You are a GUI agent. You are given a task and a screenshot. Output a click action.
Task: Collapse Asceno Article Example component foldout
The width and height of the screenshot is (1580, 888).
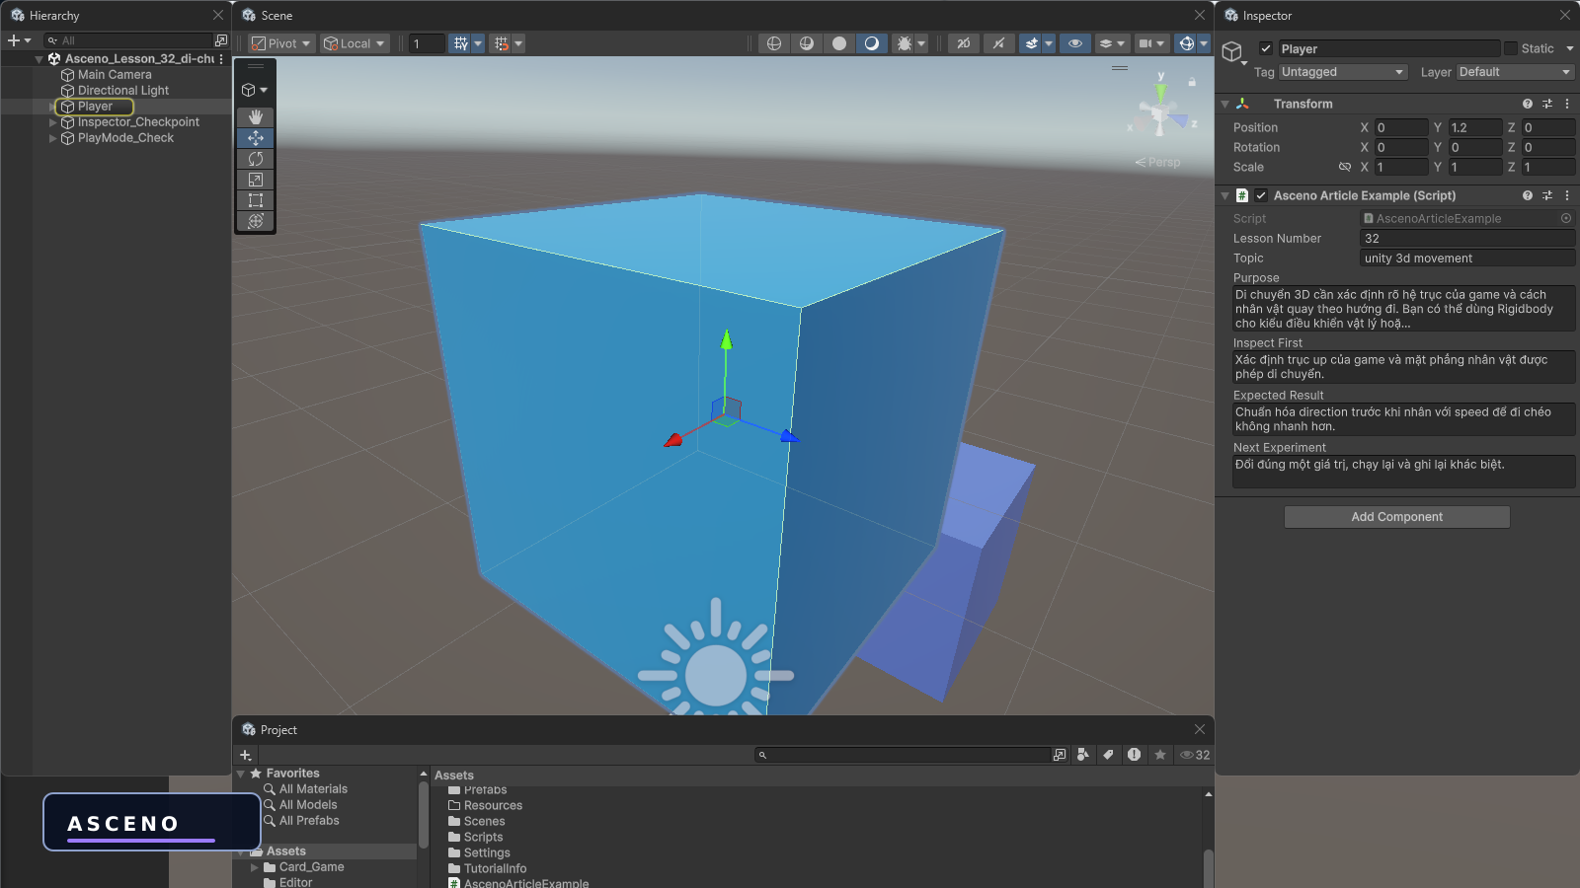tap(1225, 195)
